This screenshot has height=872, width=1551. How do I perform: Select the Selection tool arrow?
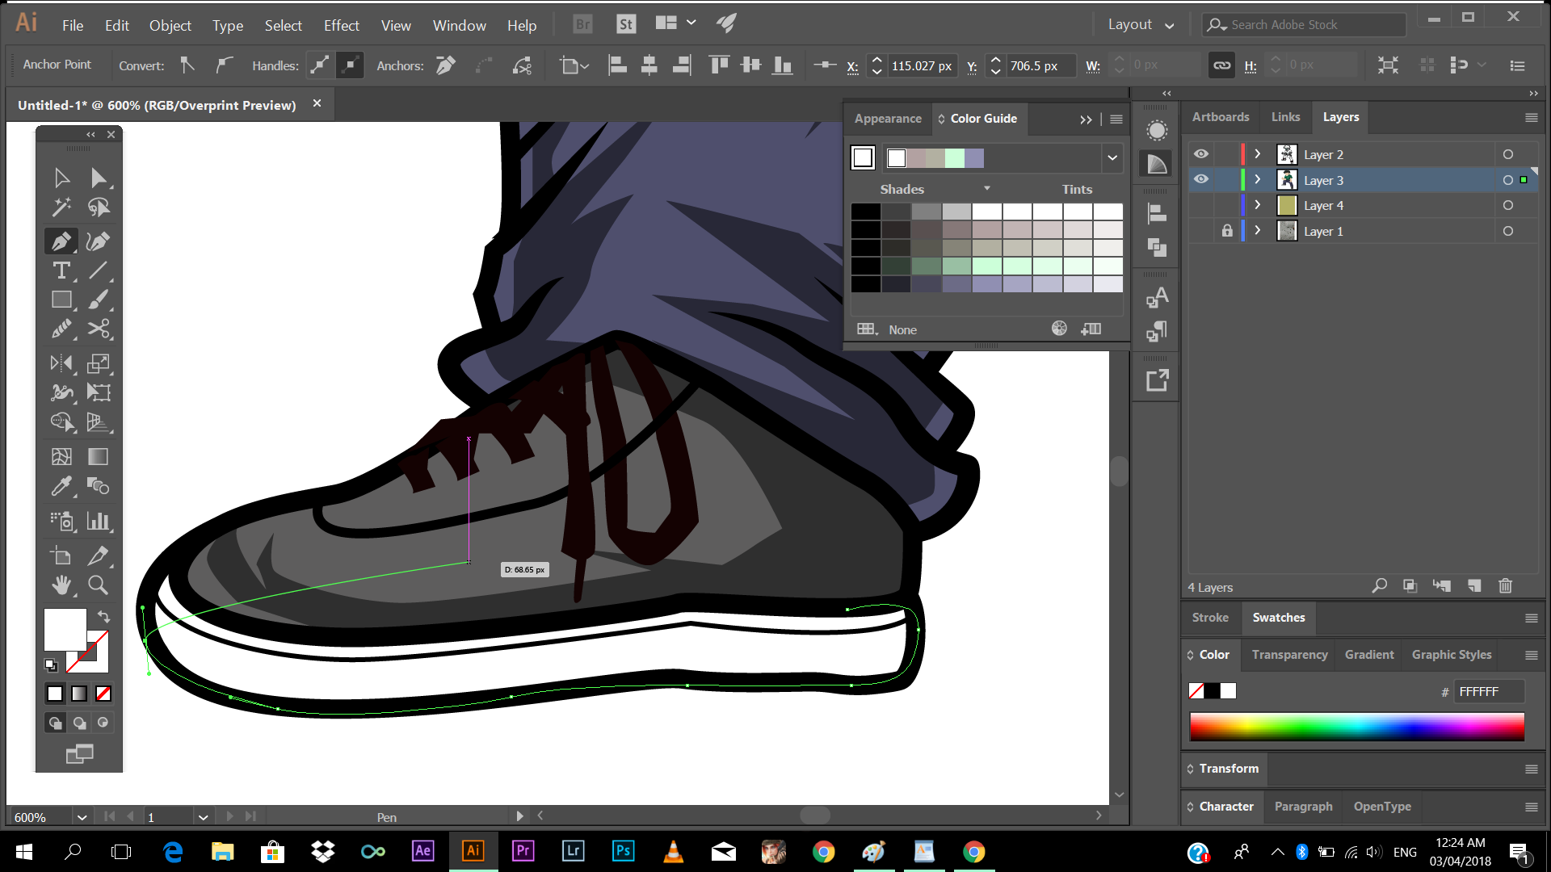coord(61,178)
